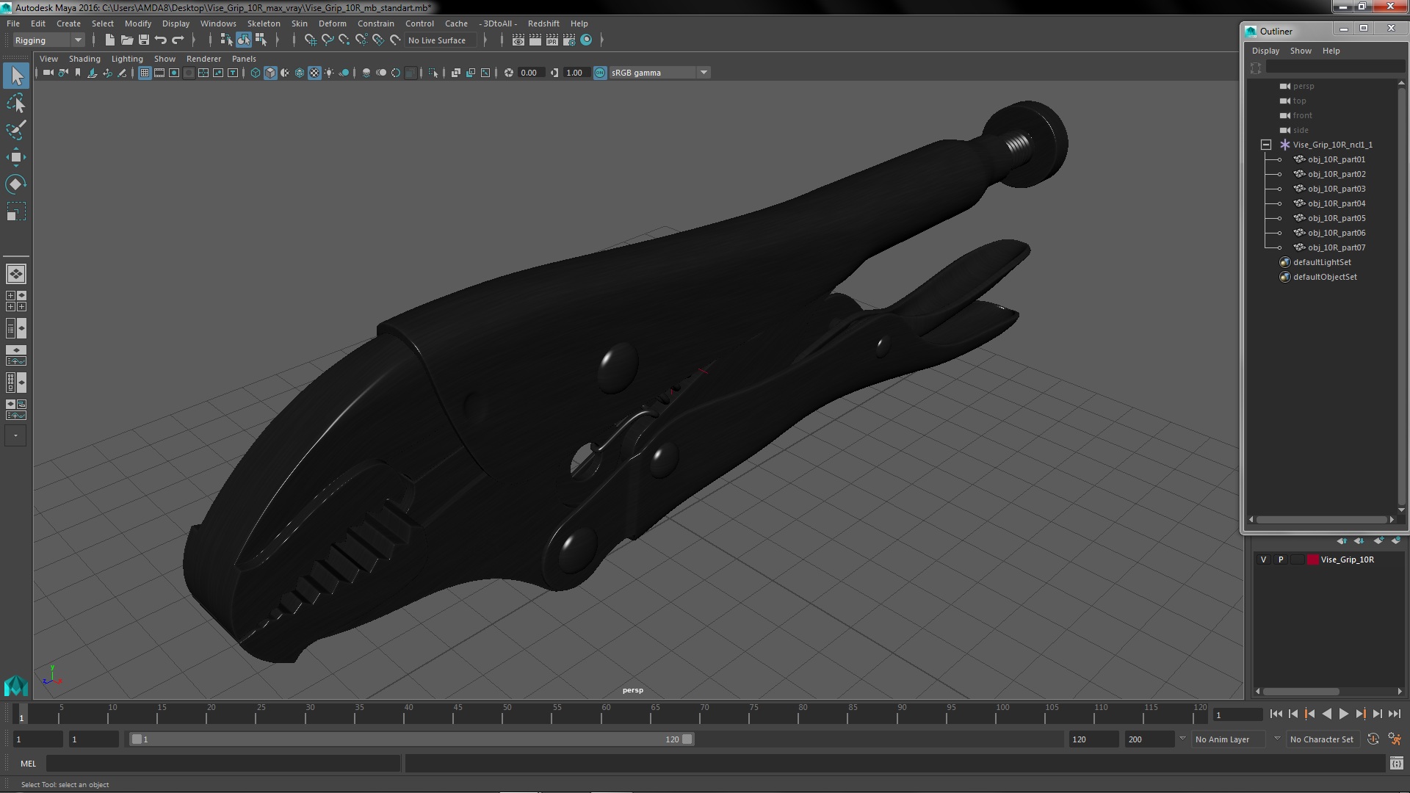1410x793 pixels.
Task: Toggle playback P of Vise_Grip_10R layer
Action: pyautogui.click(x=1281, y=560)
